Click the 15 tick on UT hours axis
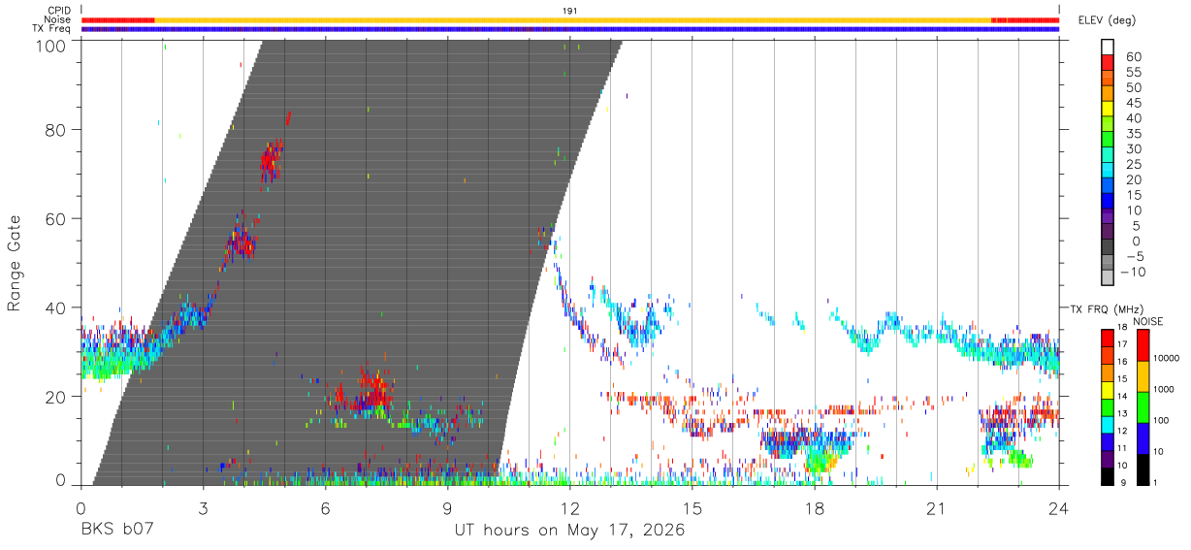This screenshot has height=550, width=1191. tap(692, 508)
